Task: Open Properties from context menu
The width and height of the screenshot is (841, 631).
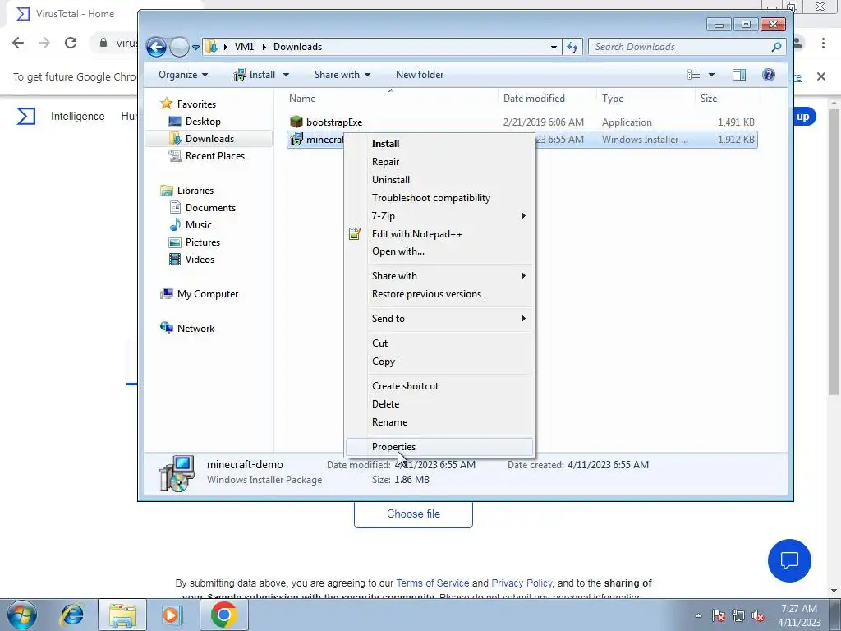Action: [x=440, y=447]
